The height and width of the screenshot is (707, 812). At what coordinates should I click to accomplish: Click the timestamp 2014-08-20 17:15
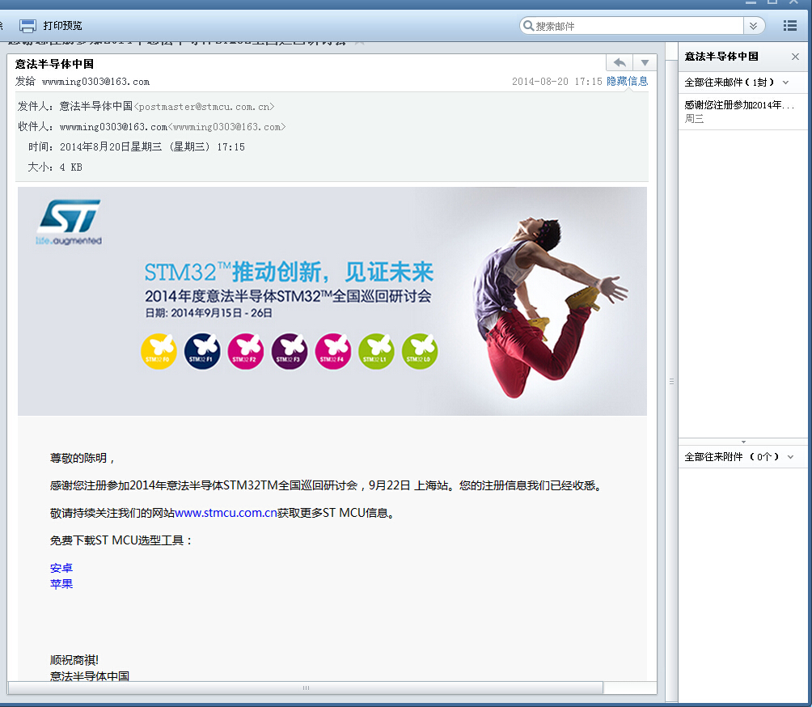556,82
